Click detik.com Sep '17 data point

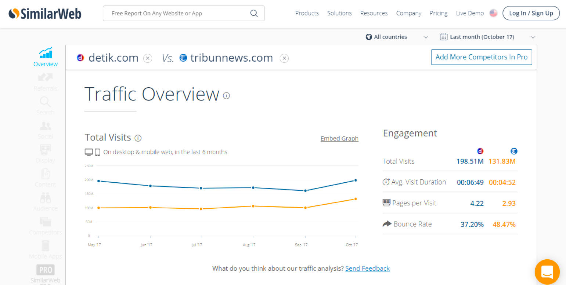tap(305, 191)
